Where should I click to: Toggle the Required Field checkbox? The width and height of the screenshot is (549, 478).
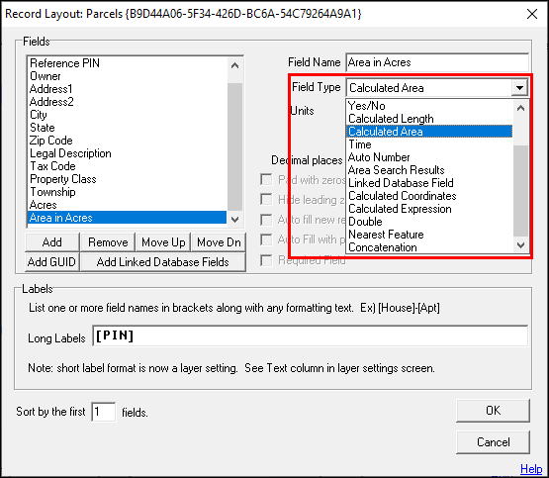(266, 260)
